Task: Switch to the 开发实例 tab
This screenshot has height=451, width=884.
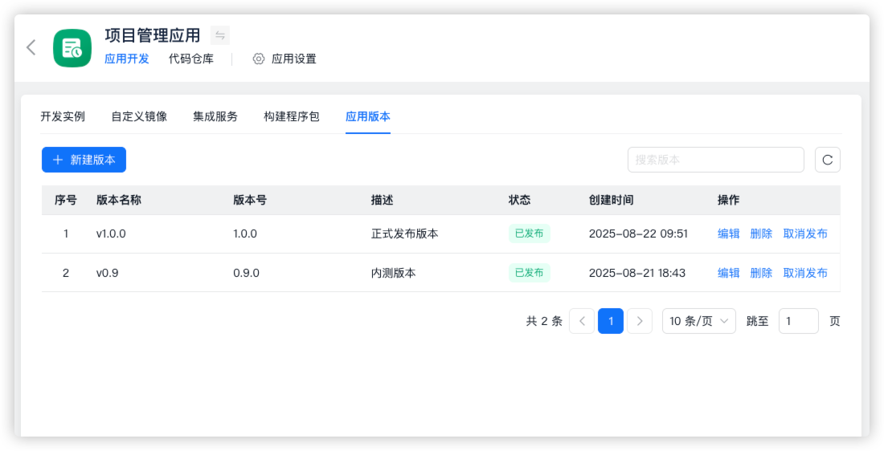Action: click(x=63, y=116)
